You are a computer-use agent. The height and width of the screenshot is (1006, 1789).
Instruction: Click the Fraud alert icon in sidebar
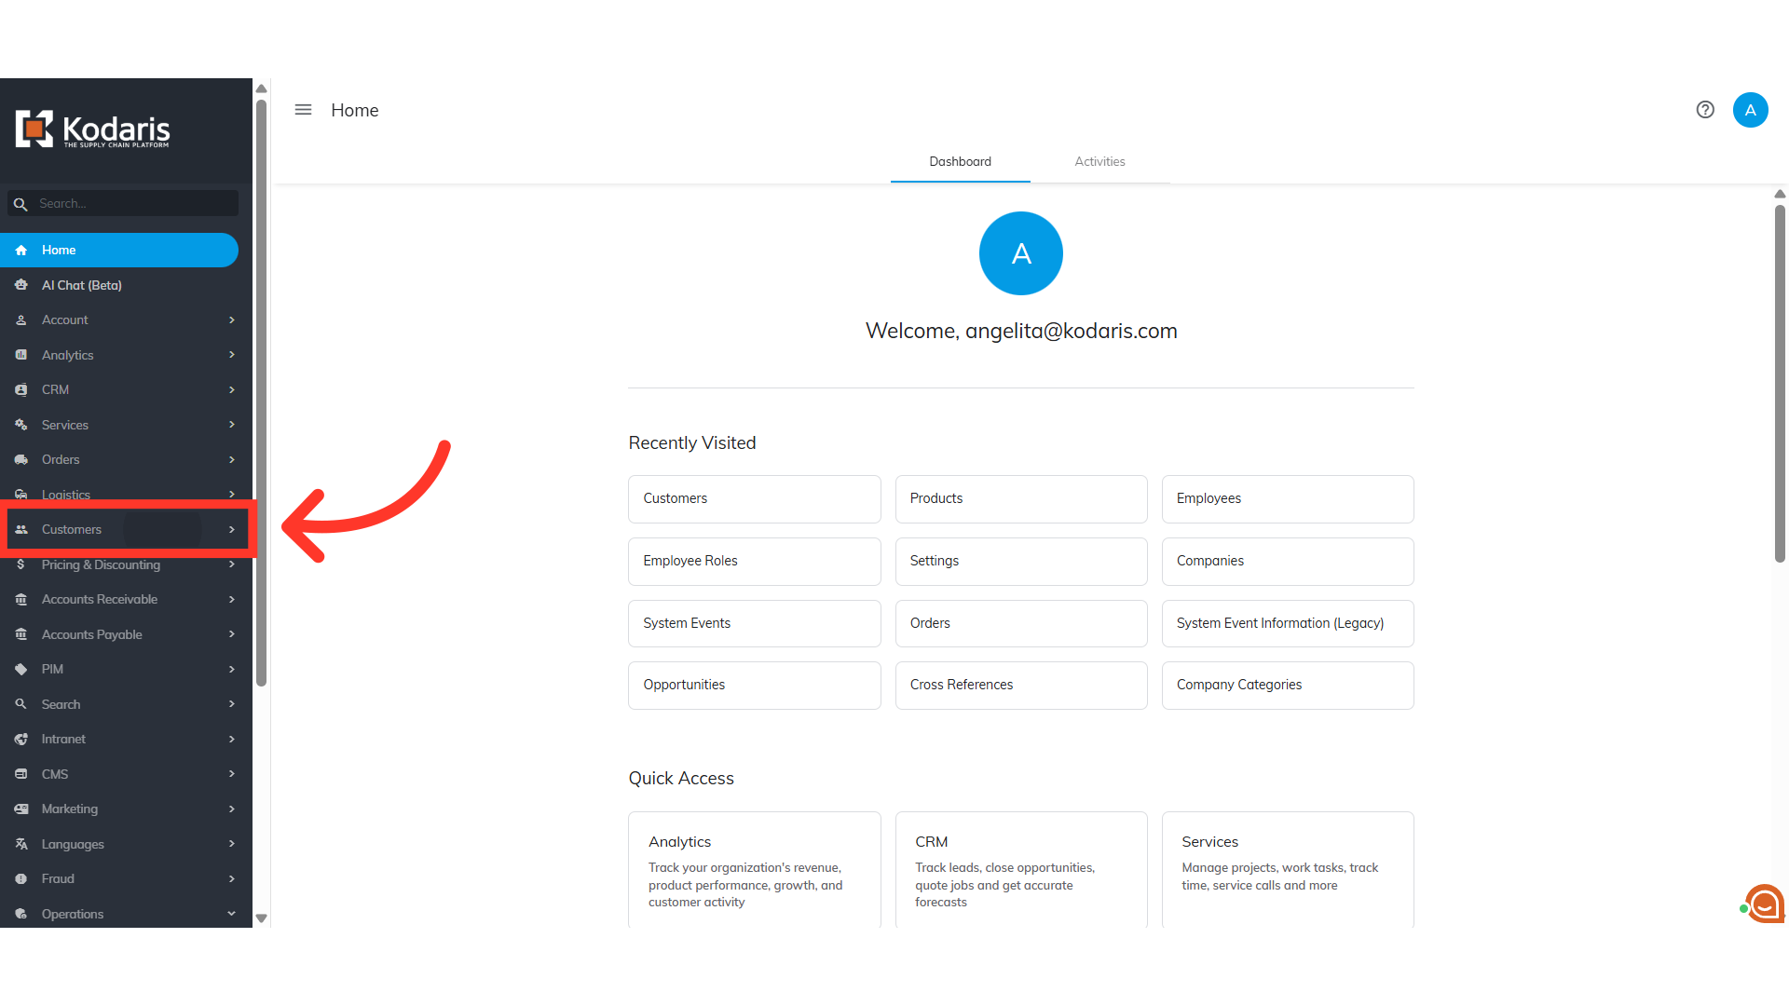click(x=21, y=878)
